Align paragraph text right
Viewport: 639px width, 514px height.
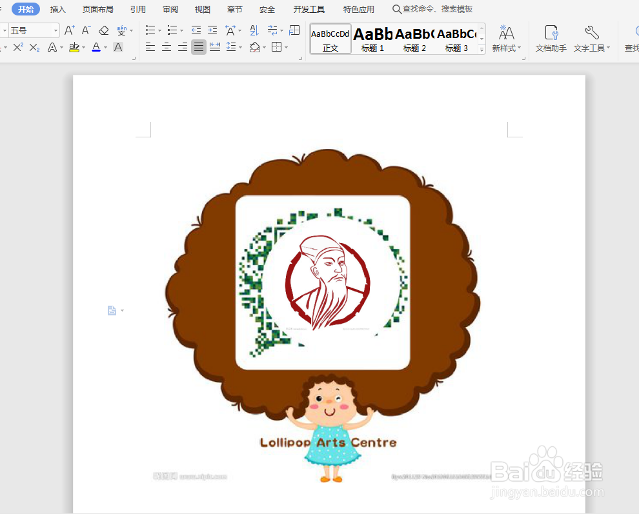pos(183,47)
